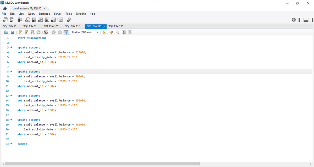This screenshot has width=314, height=167.
Task: Click the statement marker on line 3
Action: point(11,47)
